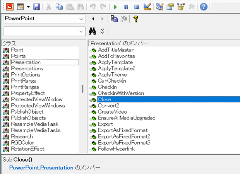Select the RGBColor class
This screenshot has width=240, height=174.
tap(23, 143)
